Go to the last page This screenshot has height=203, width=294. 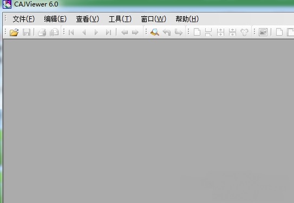point(108,32)
